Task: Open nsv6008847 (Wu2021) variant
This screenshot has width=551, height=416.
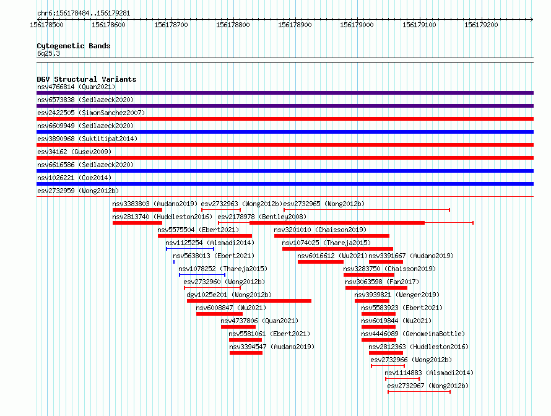Action: 231,308
